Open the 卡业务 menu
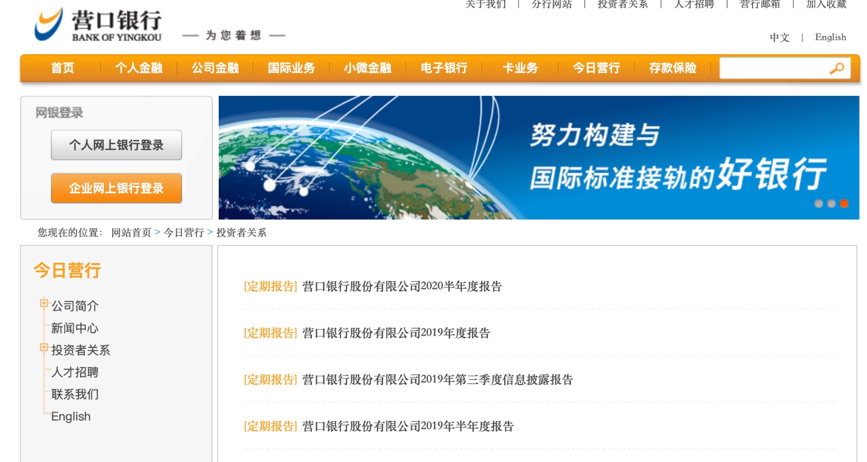The width and height of the screenshot is (867, 462). tap(520, 68)
